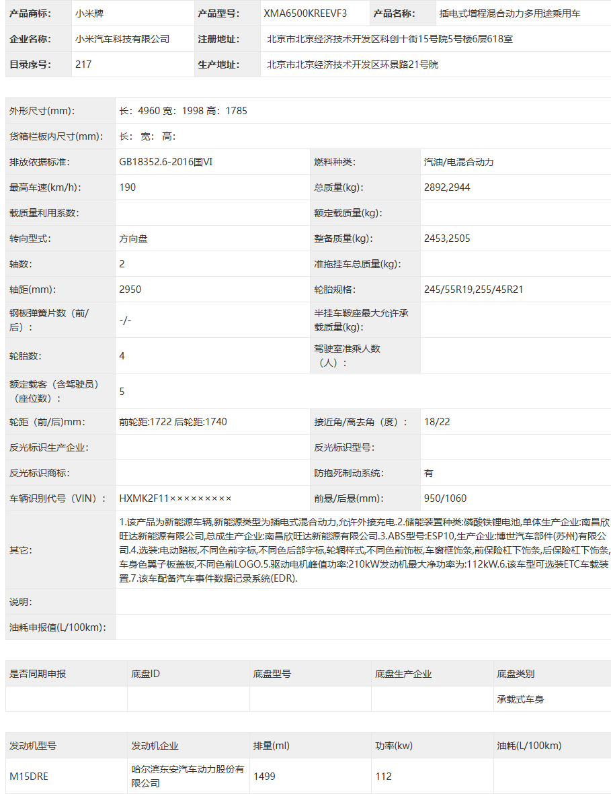This screenshot has height=794, width=611.
Task: Click engine power value 112
Action: pos(383,777)
